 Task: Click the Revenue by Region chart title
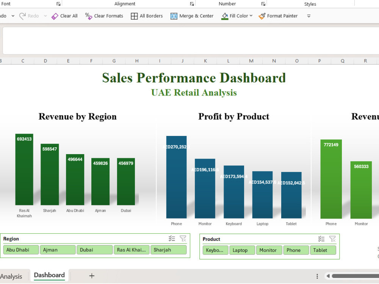point(78,116)
